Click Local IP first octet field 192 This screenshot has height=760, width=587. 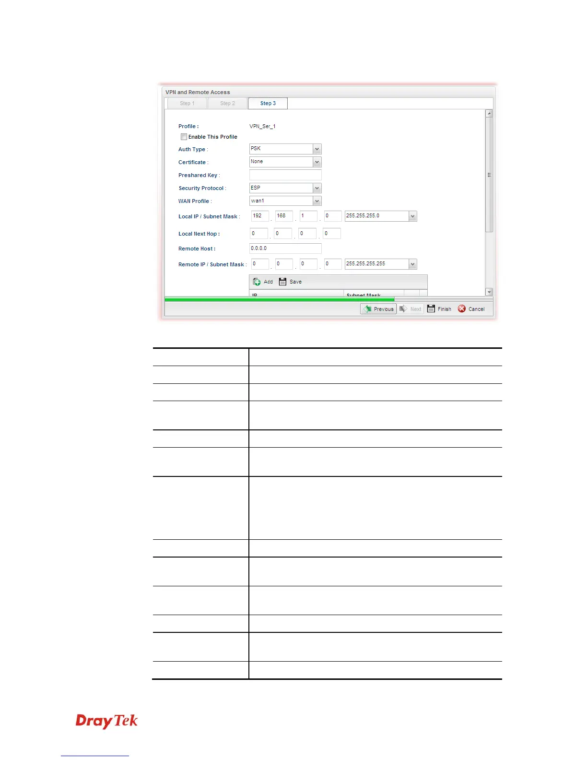(260, 216)
